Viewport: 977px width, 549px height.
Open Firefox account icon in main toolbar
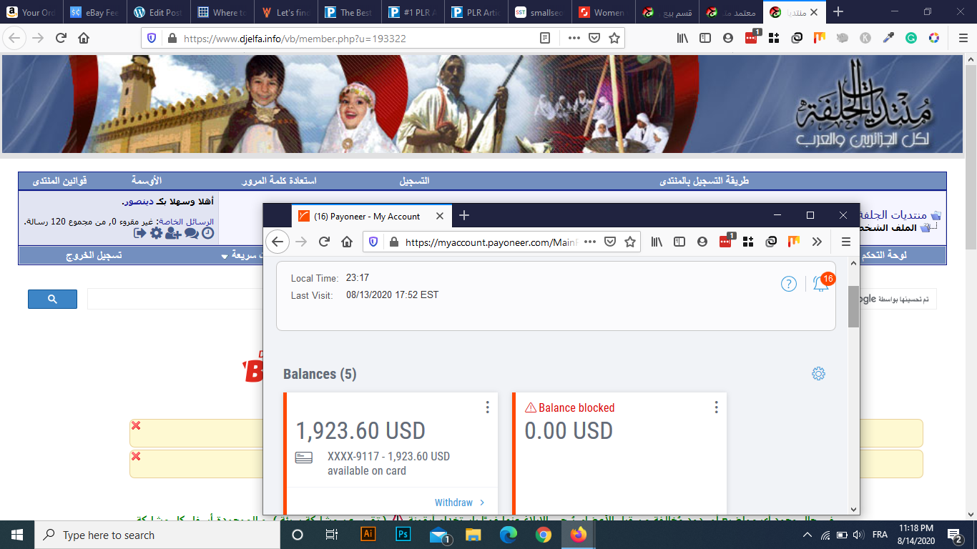pyautogui.click(x=728, y=39)
